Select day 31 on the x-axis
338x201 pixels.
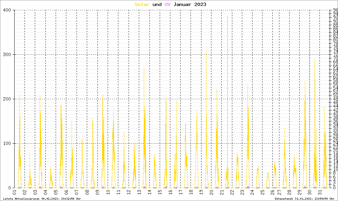click(x=320, y=193)
